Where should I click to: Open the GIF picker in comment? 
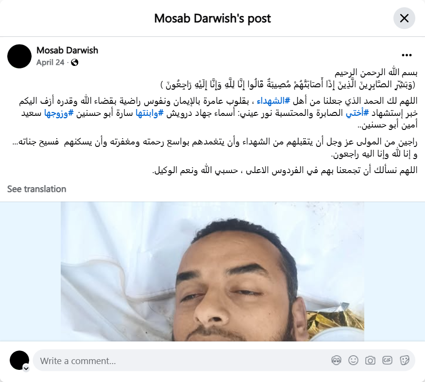point(387,360)
